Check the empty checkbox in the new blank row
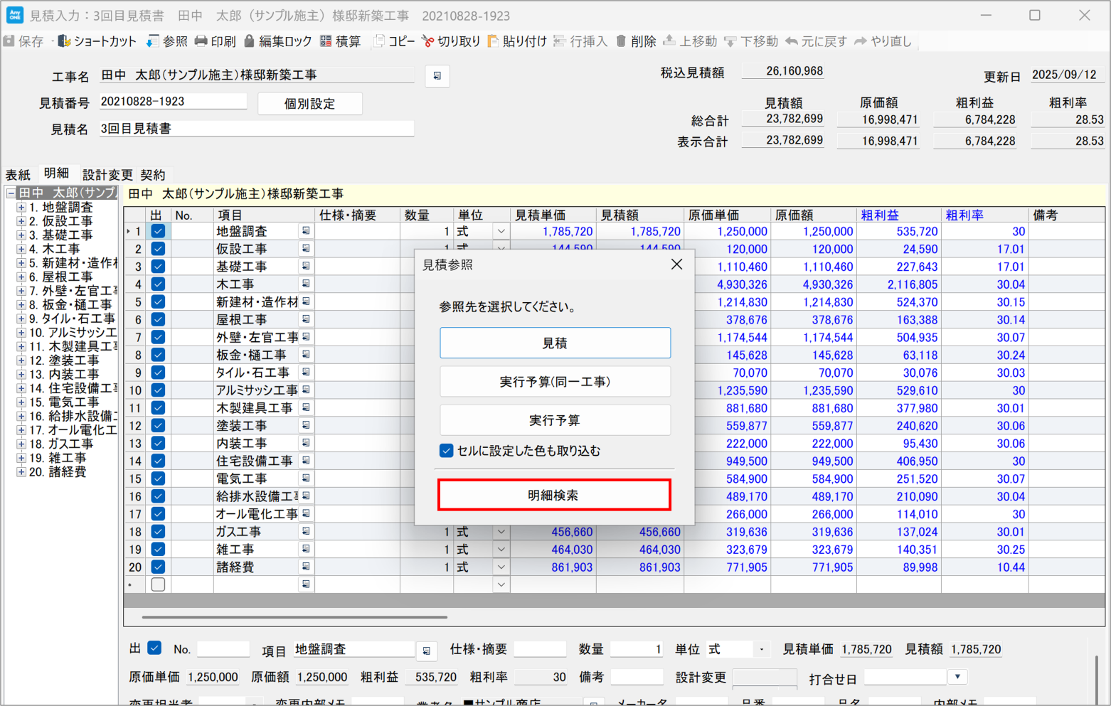 coord(158,584)
